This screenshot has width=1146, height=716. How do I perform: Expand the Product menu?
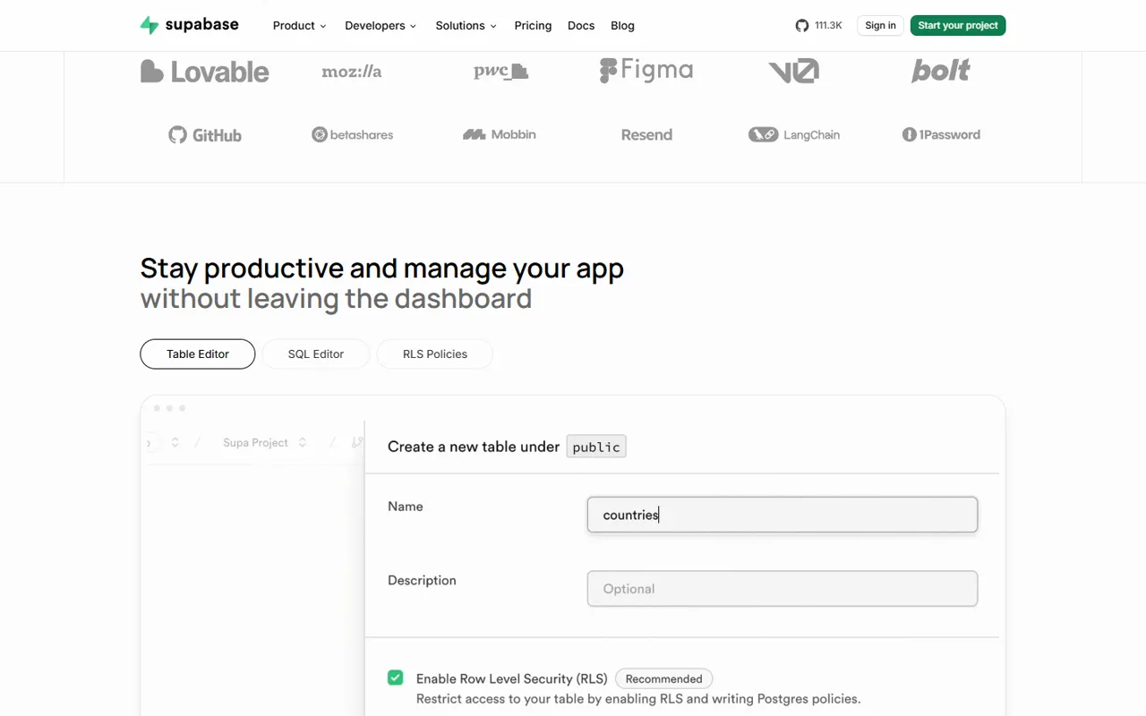[300, 26]
